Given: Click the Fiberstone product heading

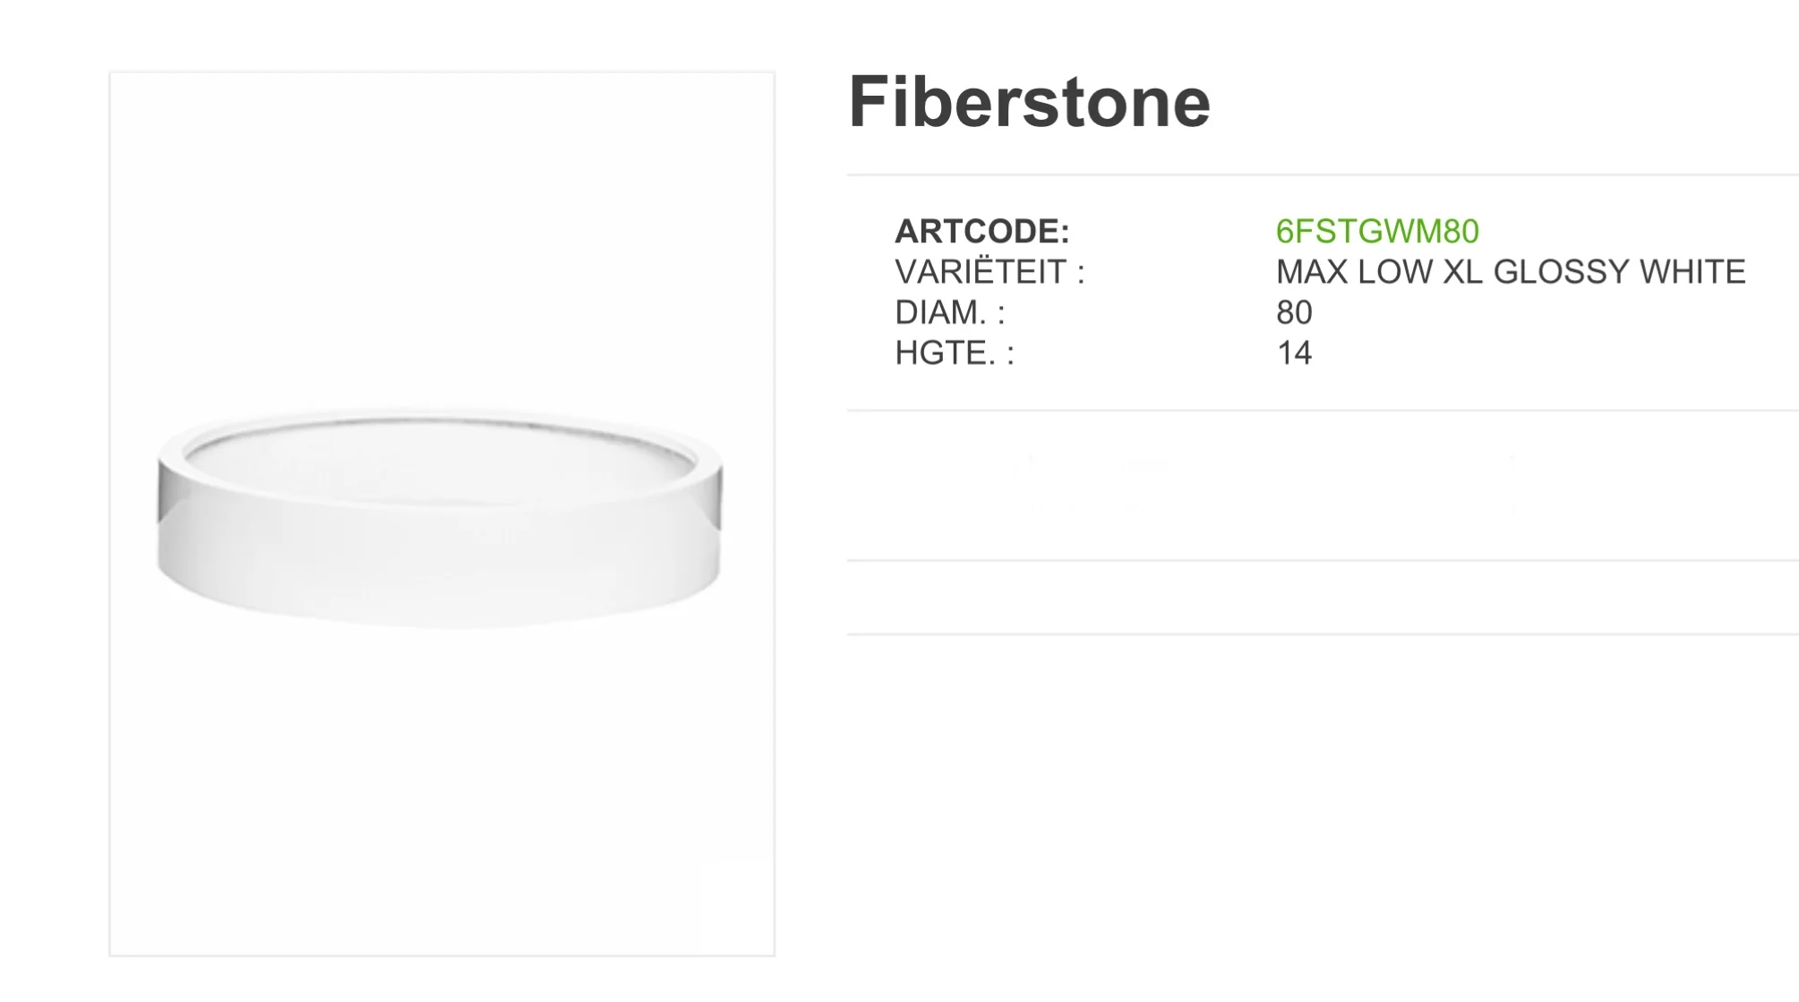Looking at the screenshot, I should click(x=1029, y=101).
